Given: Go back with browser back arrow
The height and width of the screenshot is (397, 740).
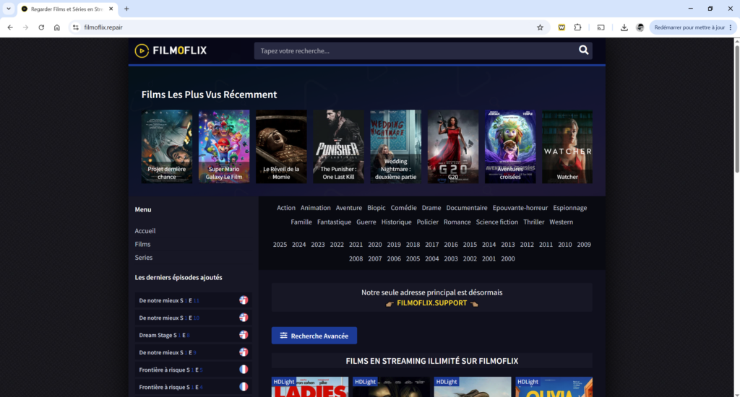Looking at the screenshot, I should (10, 27).
